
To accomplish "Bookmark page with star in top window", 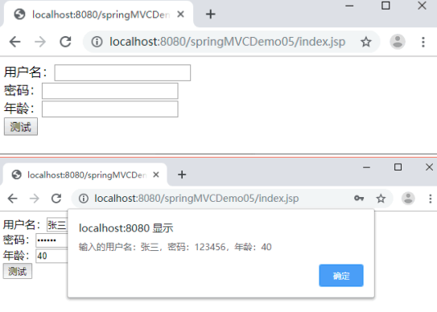I will coord(366,42).
